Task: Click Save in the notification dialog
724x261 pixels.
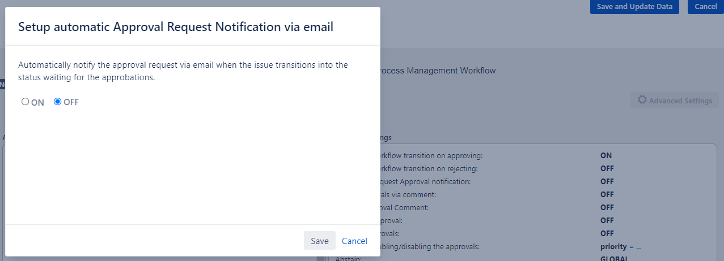Action: [319, 241]
